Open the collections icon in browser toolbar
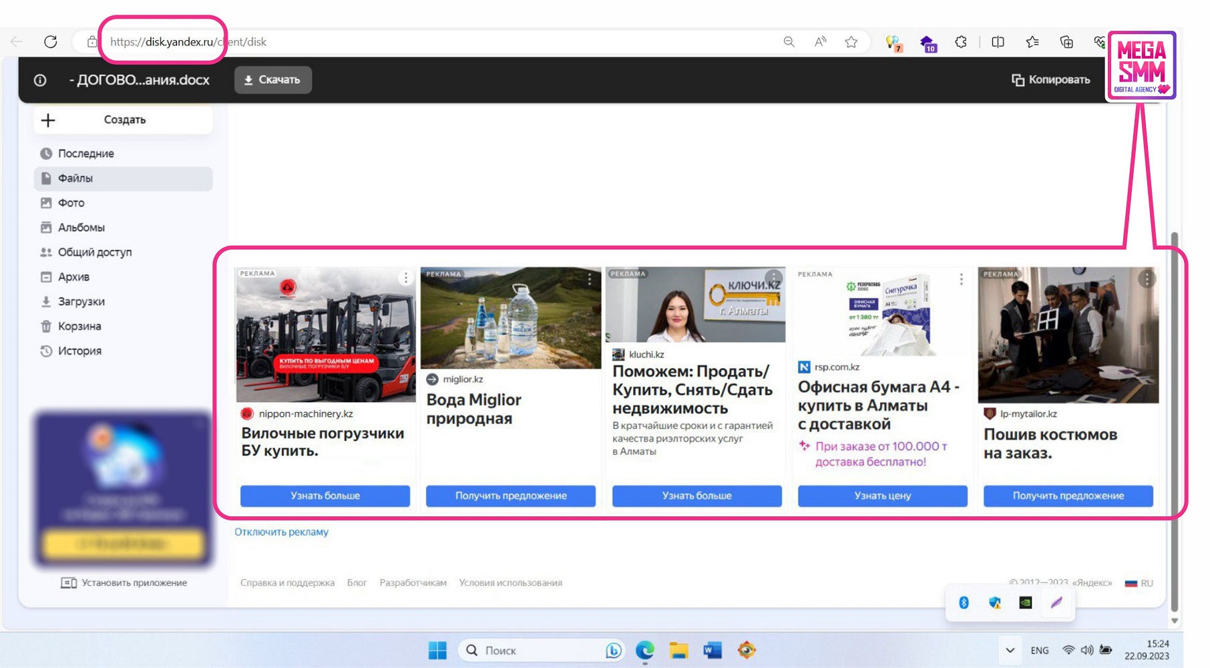The width and height of the screenshot is (1210, 668). [1067, 42]
